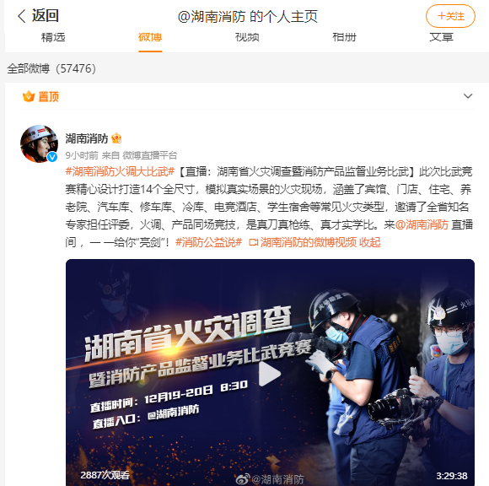Image resolution: width=489 pixels, height=486 pixels.
Task: Click the membership crown badge beside username
Action: [x=116, y=138]
